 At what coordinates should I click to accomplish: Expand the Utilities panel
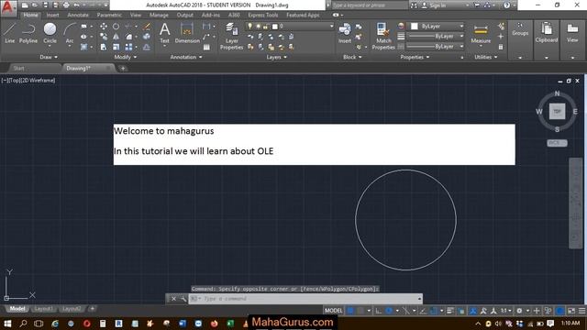[486, 57]
